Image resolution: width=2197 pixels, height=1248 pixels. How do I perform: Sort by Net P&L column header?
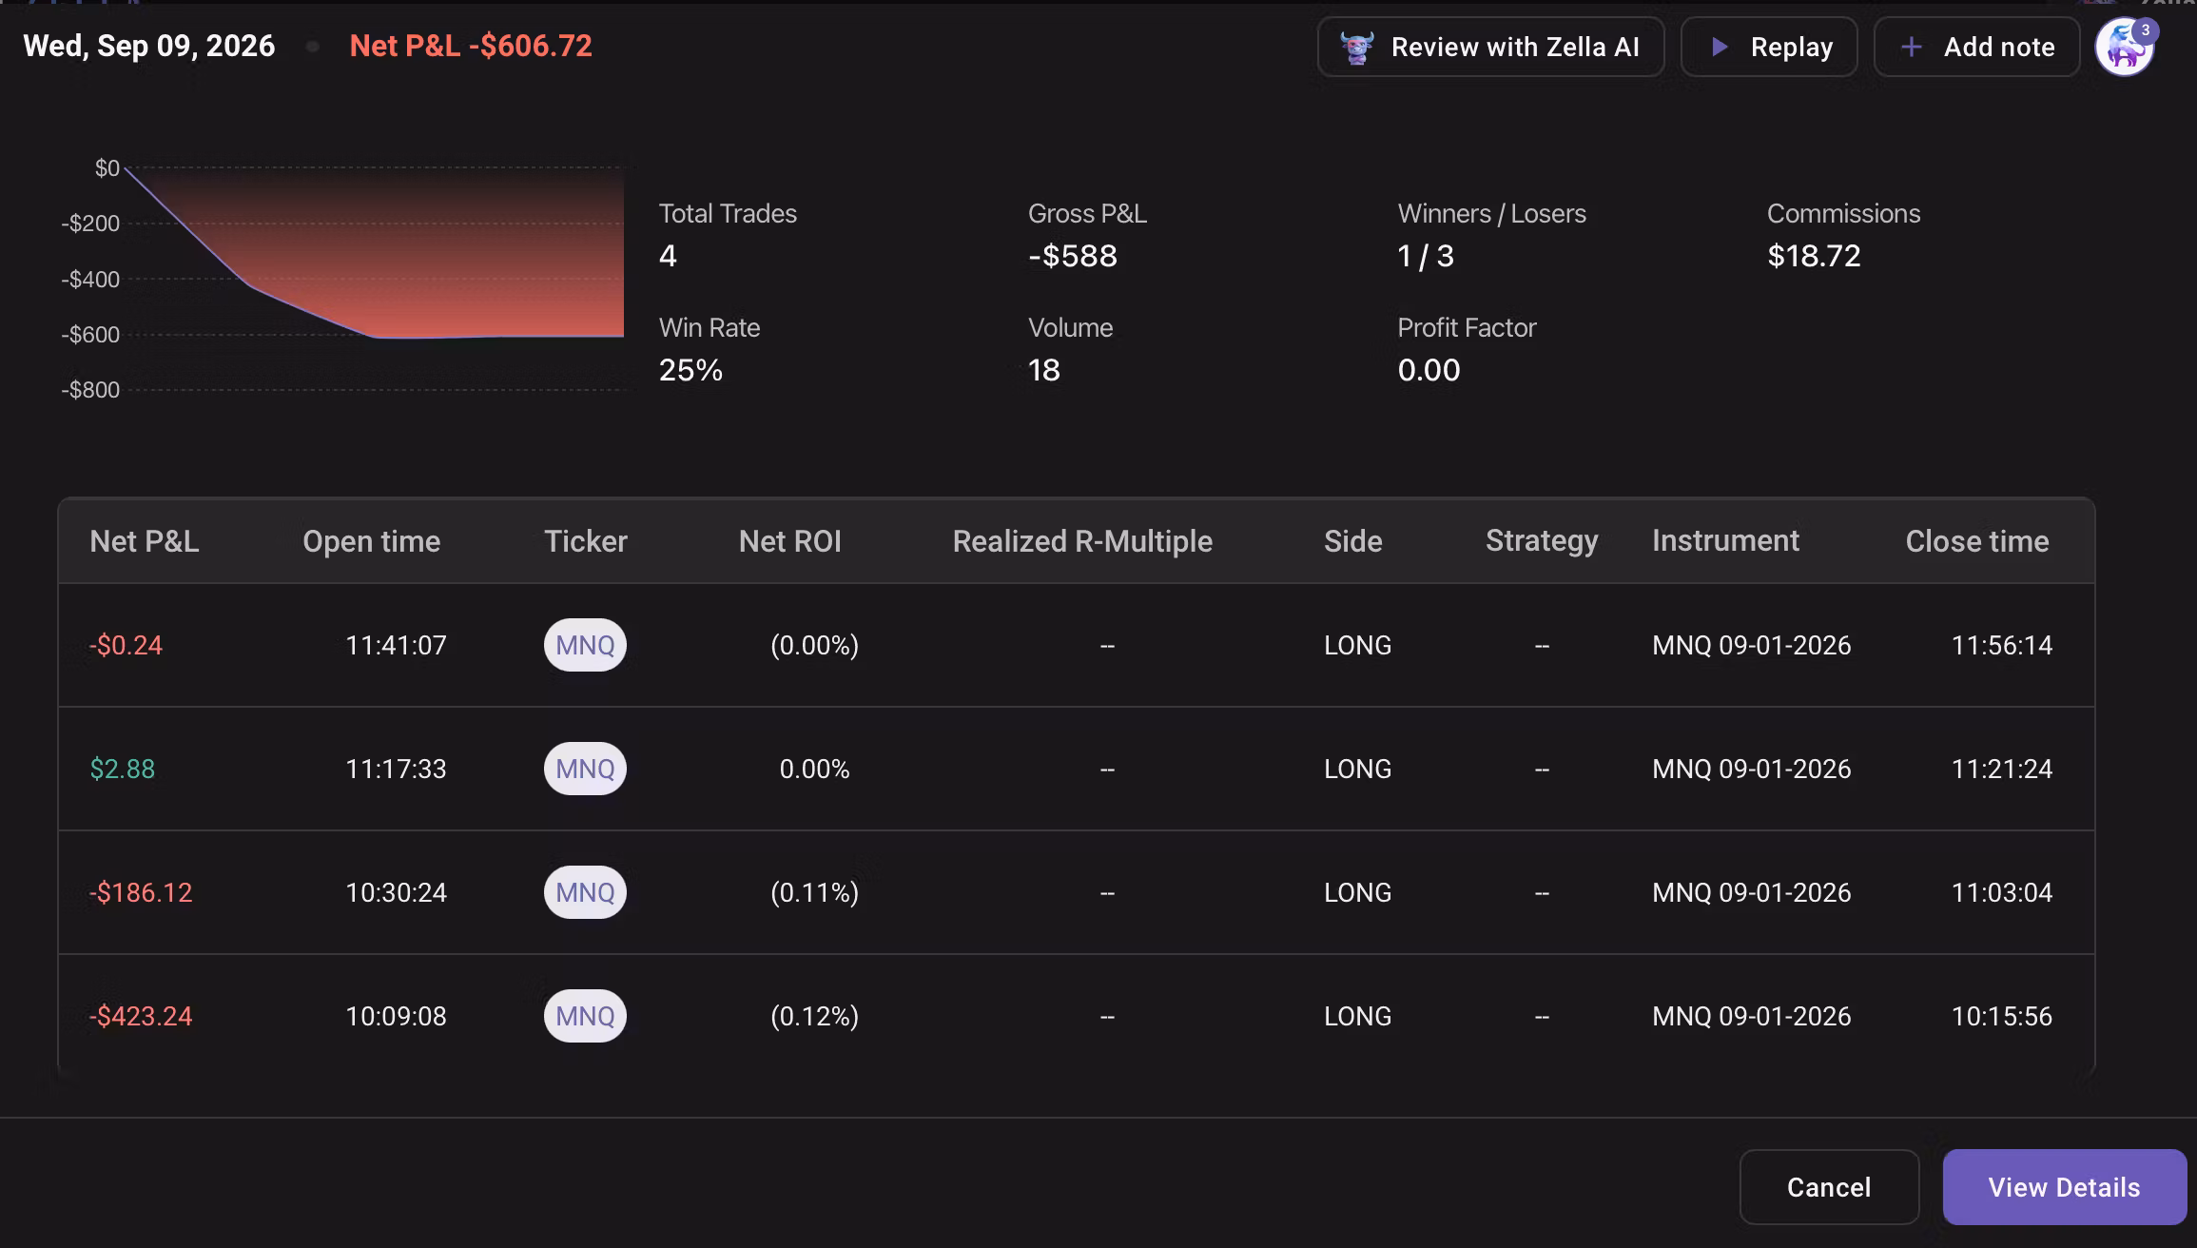tap(145, 541)
